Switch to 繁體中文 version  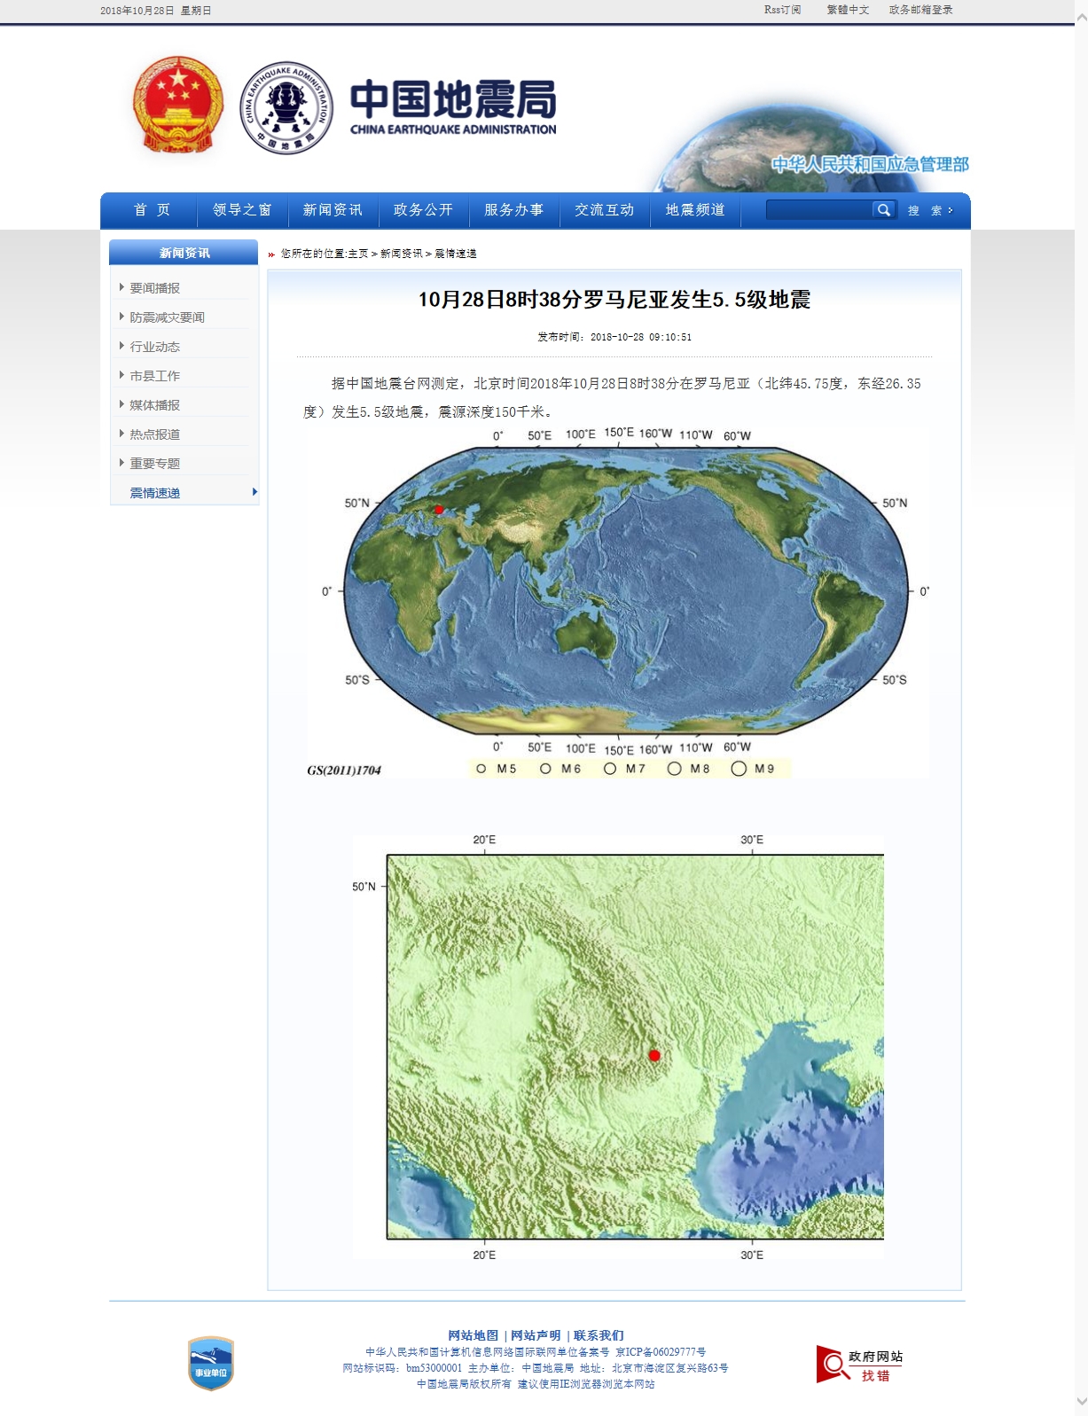[x=848, y=10]
